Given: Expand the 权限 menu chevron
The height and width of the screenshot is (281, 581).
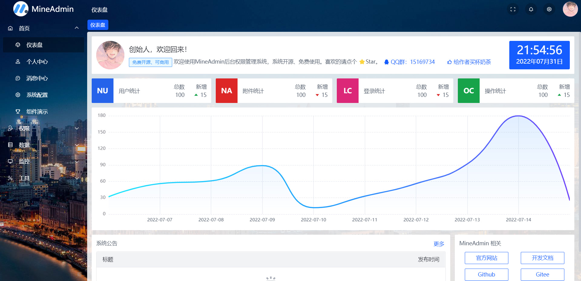Looking at the screenshot, I should click(x=77, y=128).
